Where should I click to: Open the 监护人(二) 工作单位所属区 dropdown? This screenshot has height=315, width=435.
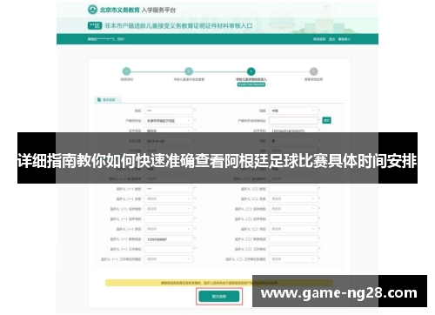pos(293,259)
